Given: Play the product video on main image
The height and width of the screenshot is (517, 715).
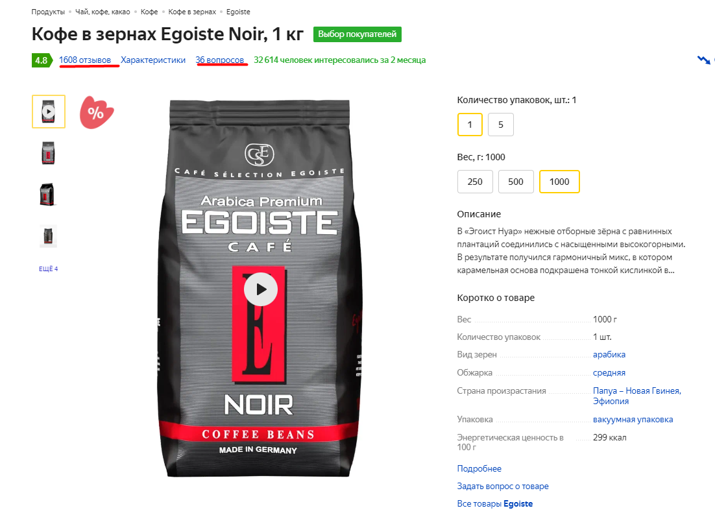Looking at the screenshot, I should [260, 289].
